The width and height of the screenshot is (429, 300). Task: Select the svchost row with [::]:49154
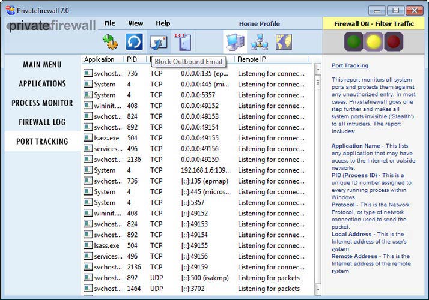click(x=197, y=235)
